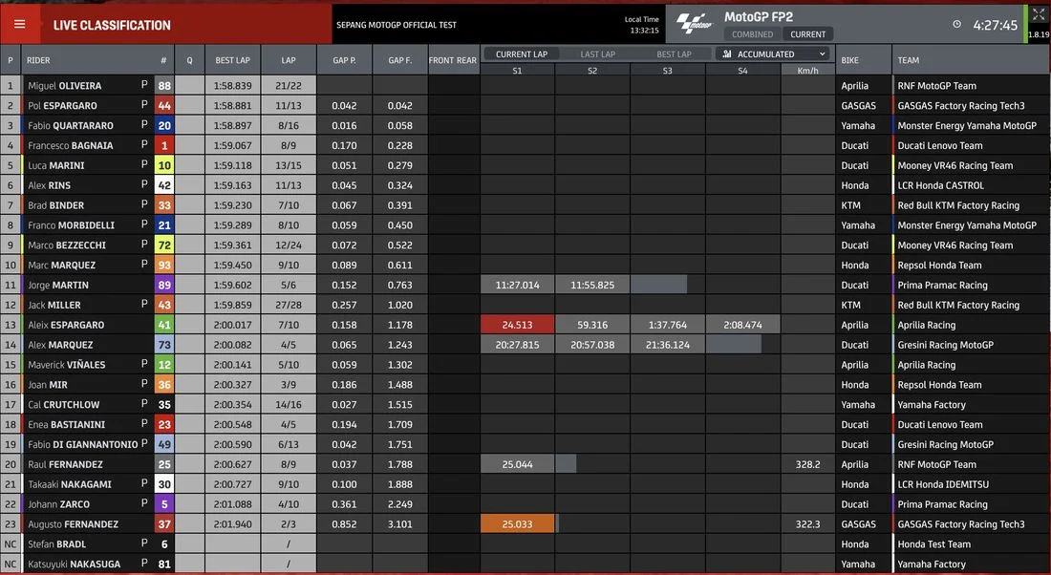Viewport: 1051px width, 575px height.
Task: Click the pit P marker for Cal Crutchlow
Action: 144,404
